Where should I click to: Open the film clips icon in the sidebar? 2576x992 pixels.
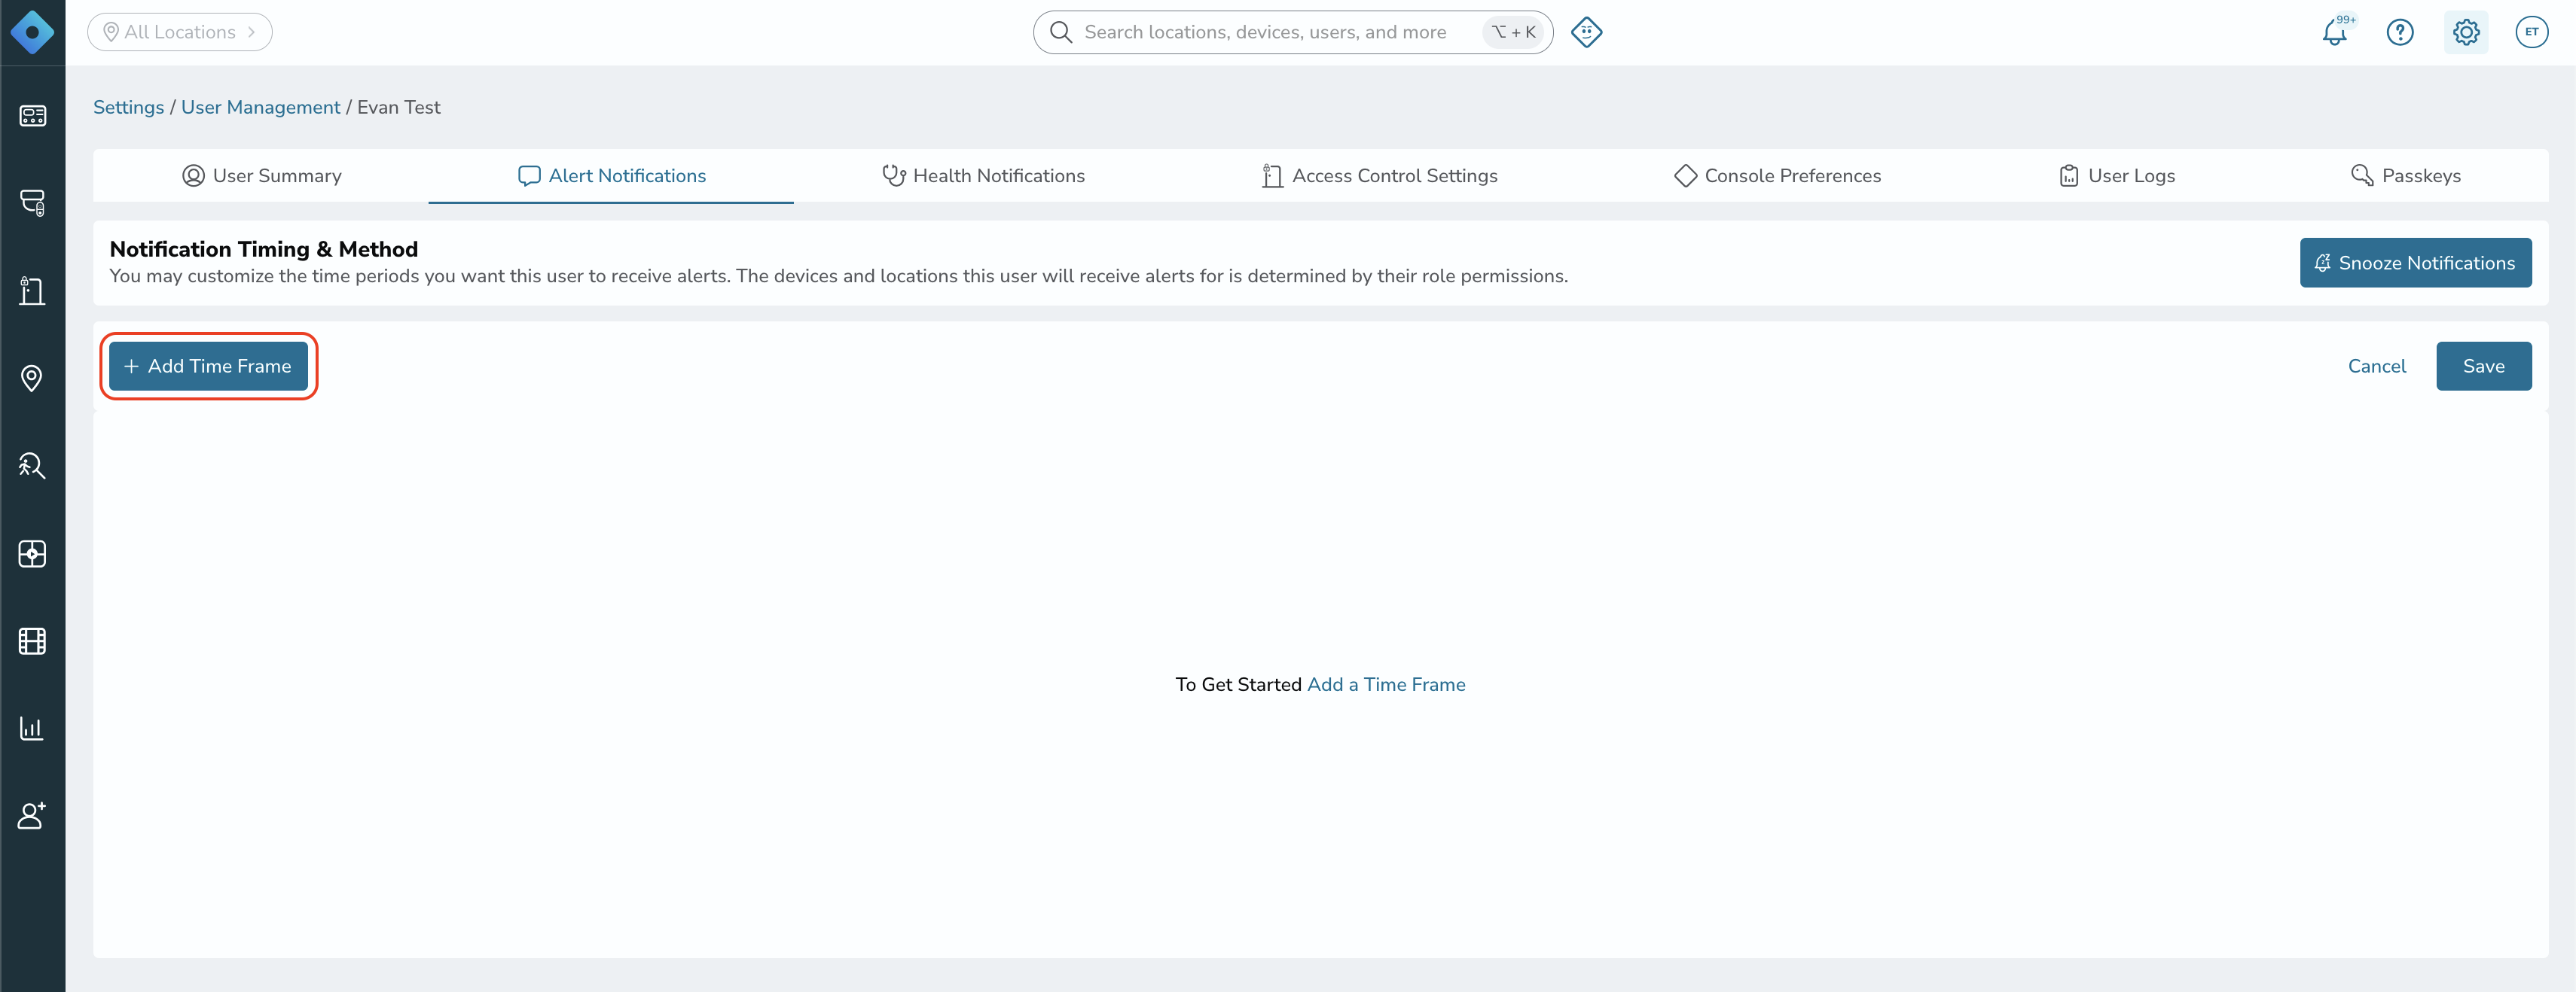[32, 641]
